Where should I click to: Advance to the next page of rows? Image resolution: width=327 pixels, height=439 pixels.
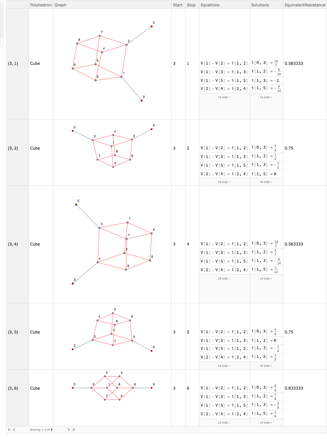69,429
